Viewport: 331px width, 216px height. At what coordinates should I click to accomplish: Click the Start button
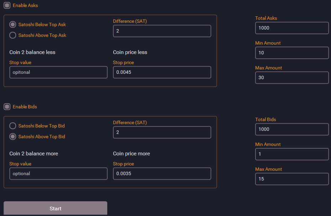[55, 209]
